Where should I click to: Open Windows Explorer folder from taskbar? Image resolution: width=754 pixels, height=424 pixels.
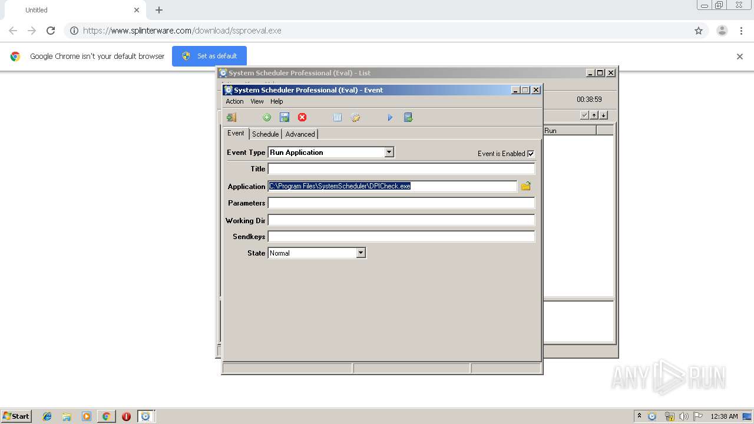[x=67, y=416]
